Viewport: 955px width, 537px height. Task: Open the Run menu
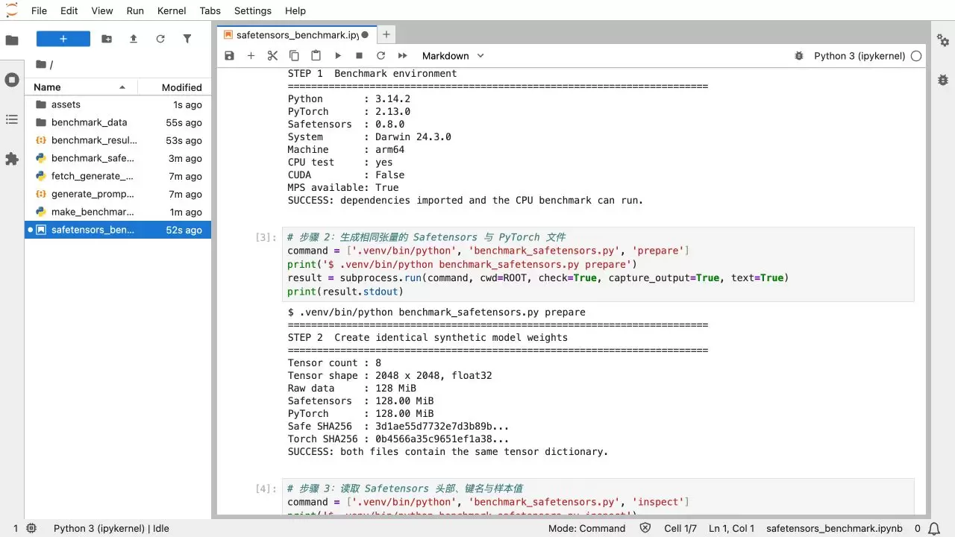[x=135, y=10]
